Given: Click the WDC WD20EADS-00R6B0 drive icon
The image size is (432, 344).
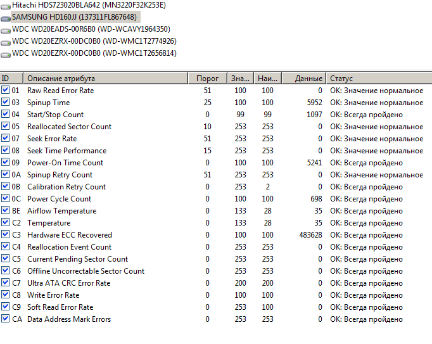Looking at the screenshot, I should 6,30.
